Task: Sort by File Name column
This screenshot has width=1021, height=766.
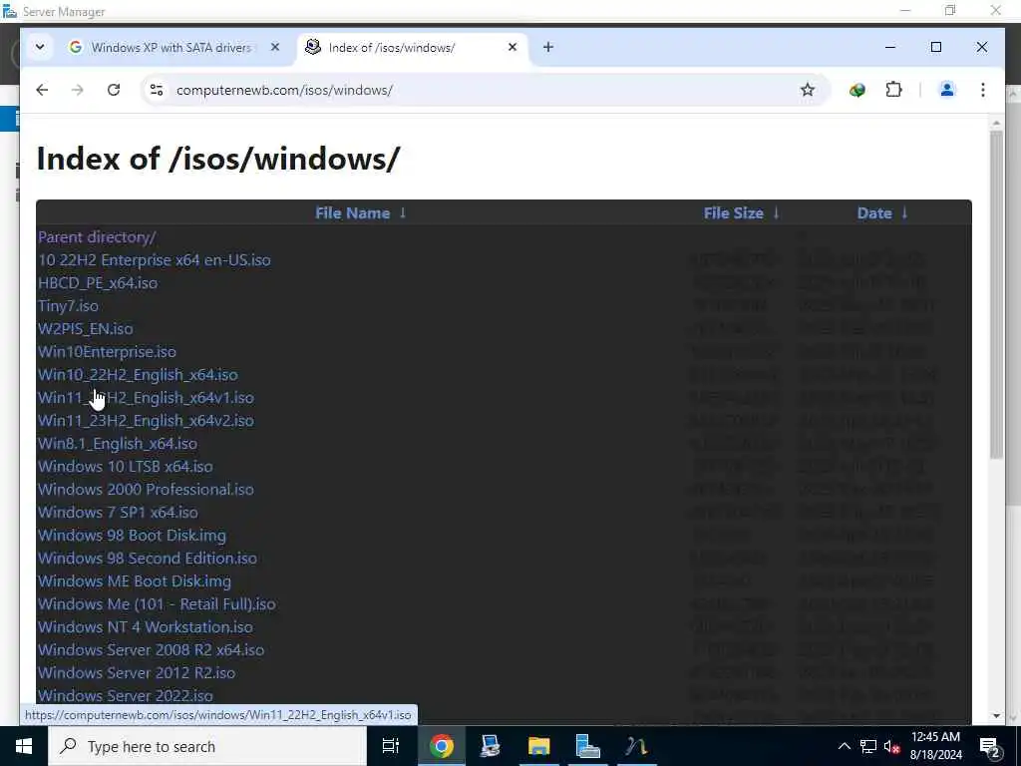Action: [352, 213]
